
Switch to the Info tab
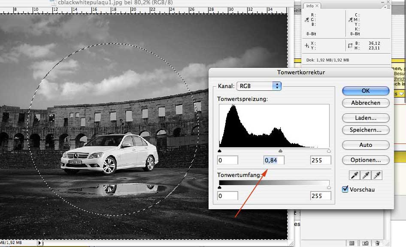(310, 6)
